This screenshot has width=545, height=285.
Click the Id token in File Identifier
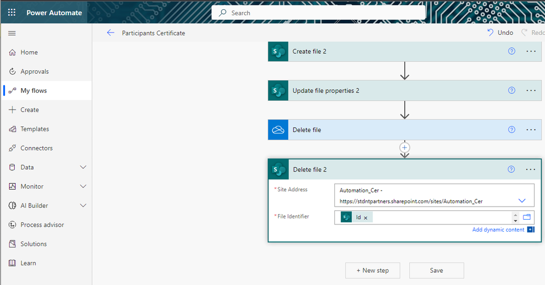click(x=356, y=217)
